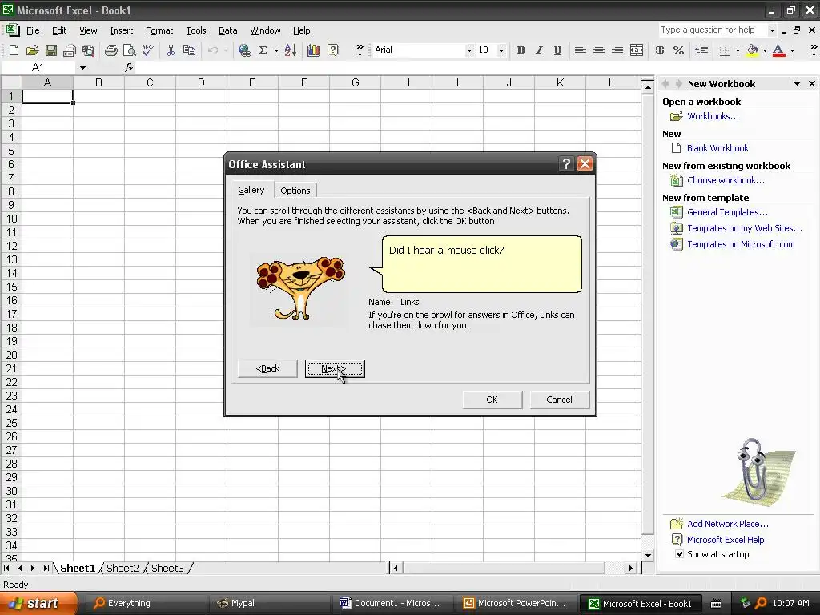Click the vertical scrollbar down arrow
820x615 pixels.
coord(648,556)
